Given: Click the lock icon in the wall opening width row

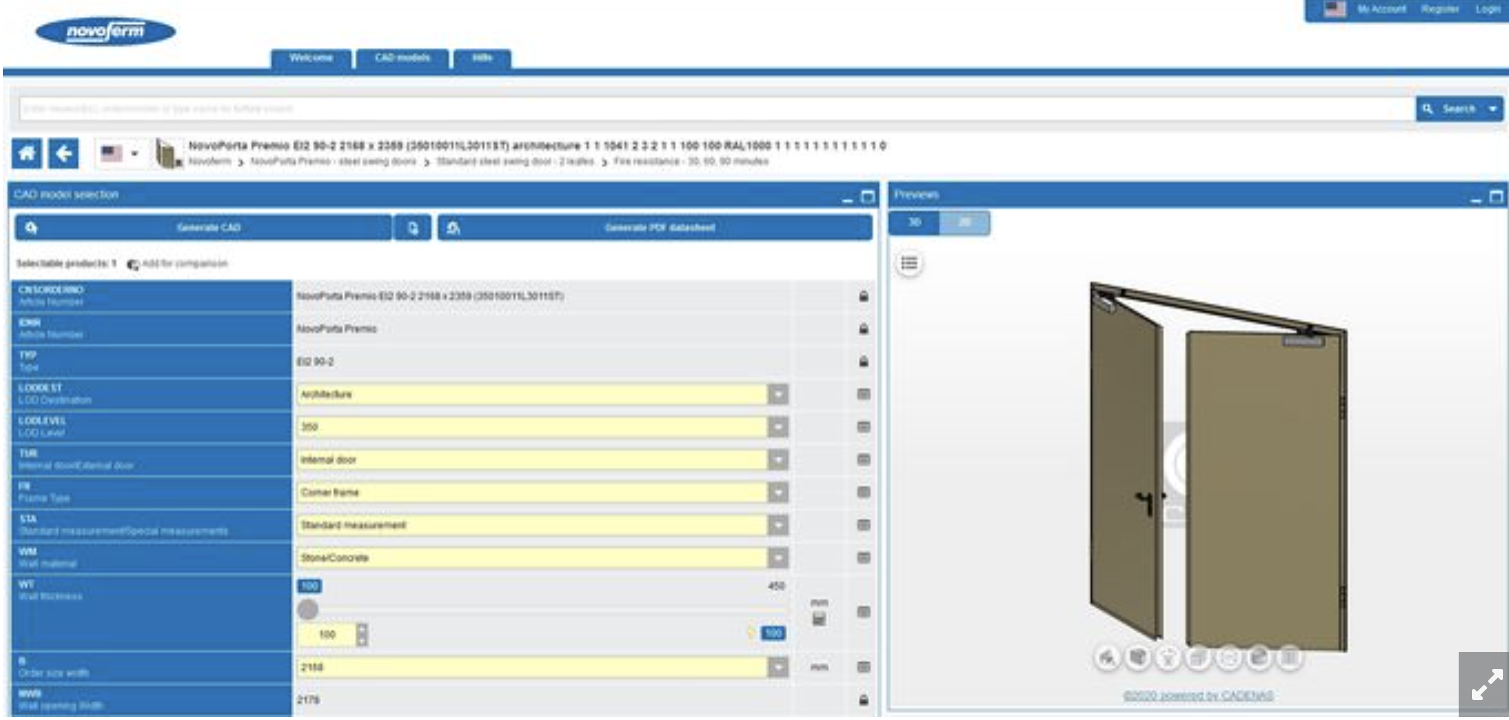Looking at the screenshot, I should point(863,699).
